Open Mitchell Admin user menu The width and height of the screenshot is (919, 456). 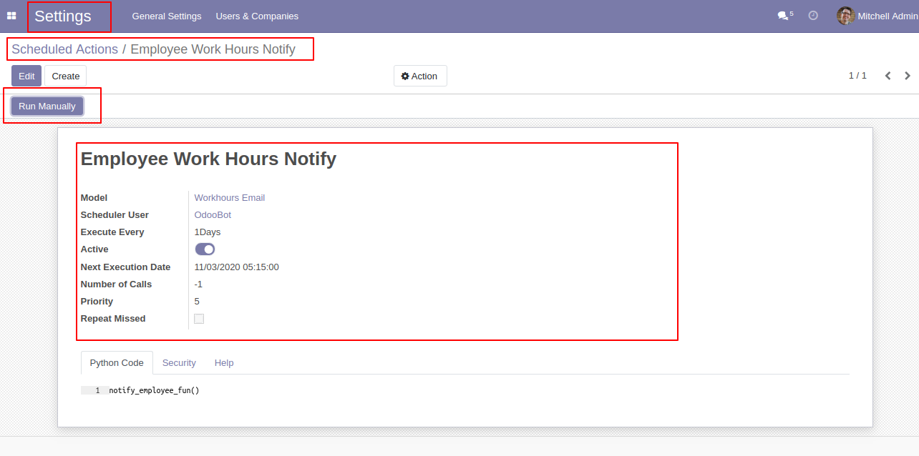point(877,16)
